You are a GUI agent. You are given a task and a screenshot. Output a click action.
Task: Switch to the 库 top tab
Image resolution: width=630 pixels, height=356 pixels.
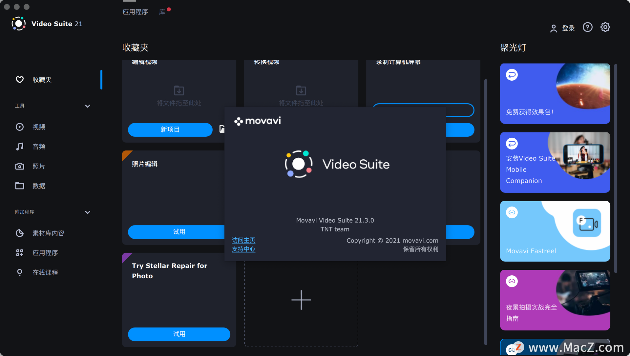(162, 12)
